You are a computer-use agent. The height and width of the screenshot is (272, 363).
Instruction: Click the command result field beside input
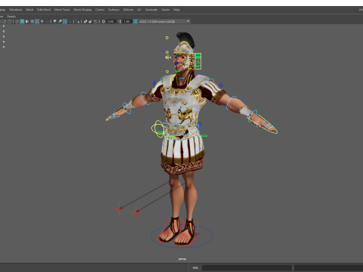click(x=328, y=267)
